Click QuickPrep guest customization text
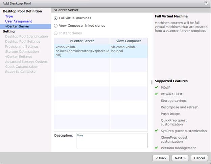Image resolution: width=211 pixels, height=164 pixels. click(174, 122)
